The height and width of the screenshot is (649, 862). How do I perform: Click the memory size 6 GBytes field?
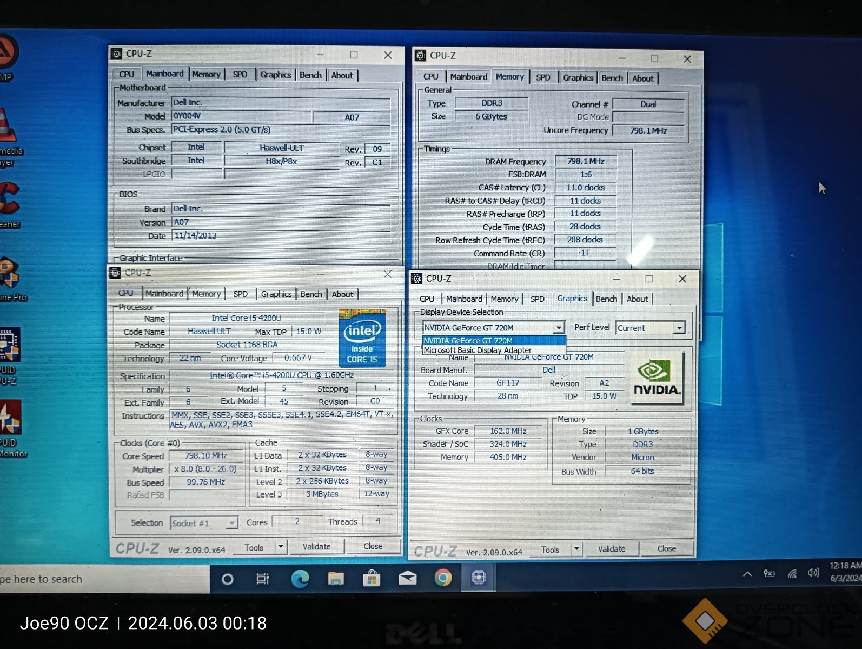coord(491,116)
